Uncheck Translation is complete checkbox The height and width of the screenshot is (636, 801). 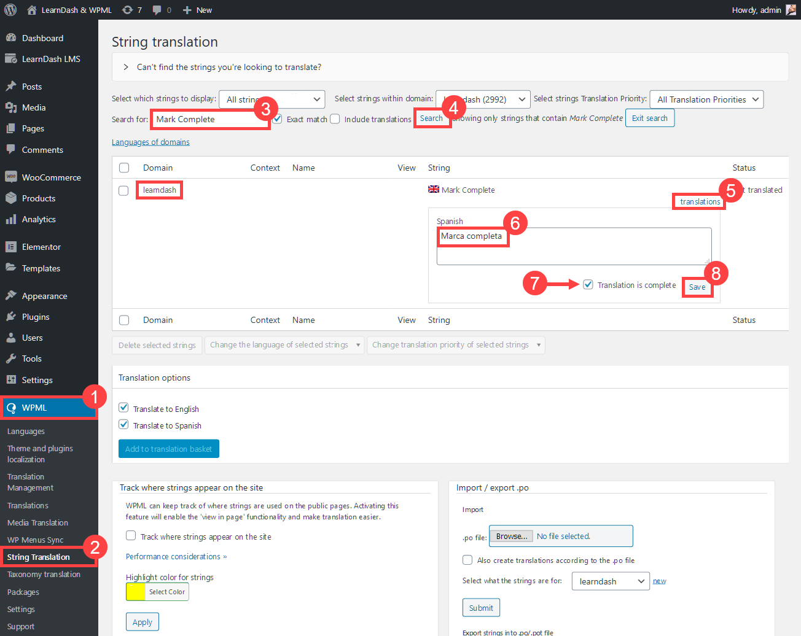[x=588, y=284]
